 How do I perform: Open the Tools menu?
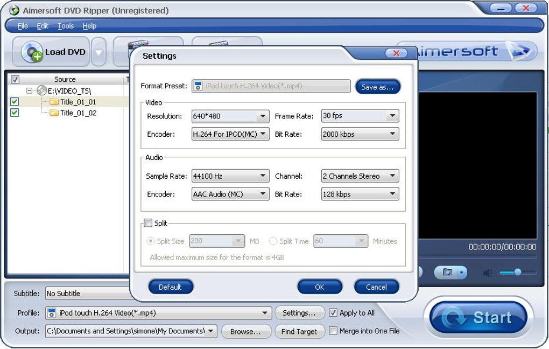[x=66, y=26]
